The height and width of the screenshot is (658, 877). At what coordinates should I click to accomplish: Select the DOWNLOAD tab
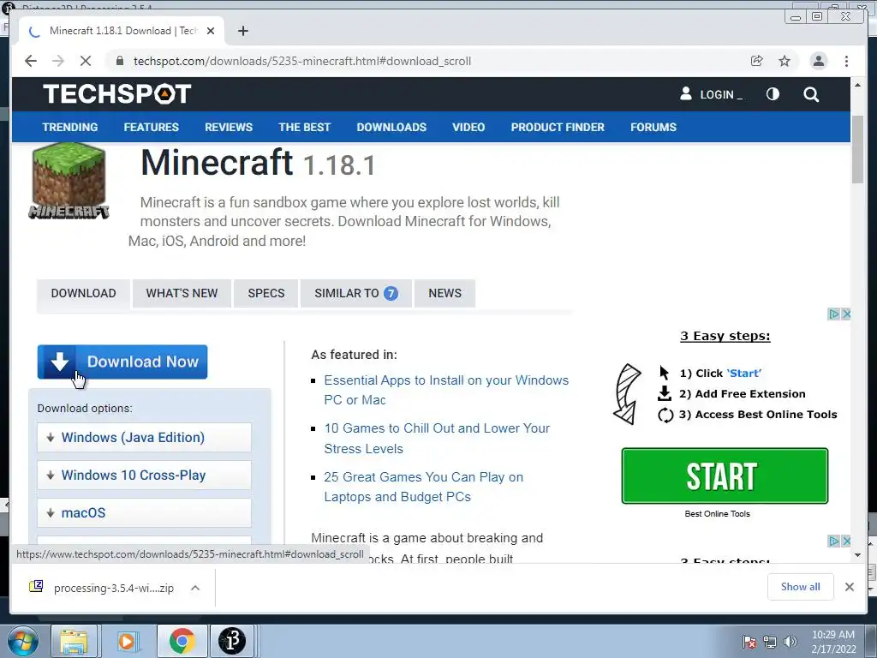[x=83, y=293]
